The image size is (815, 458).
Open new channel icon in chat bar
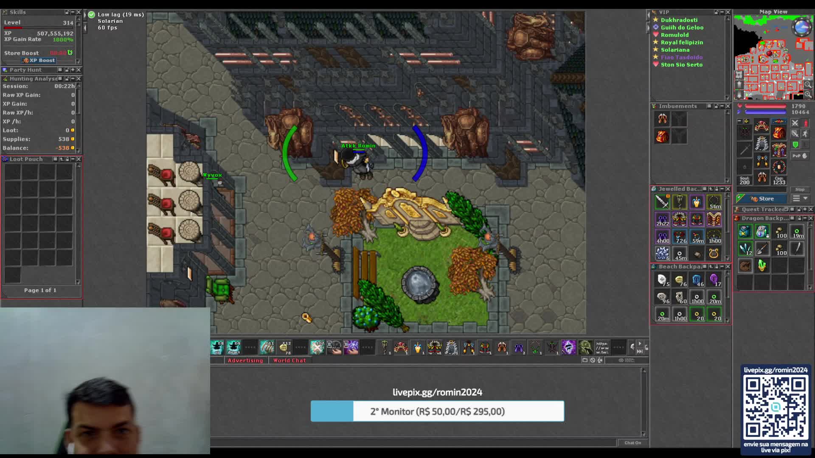tap(585, 360)
